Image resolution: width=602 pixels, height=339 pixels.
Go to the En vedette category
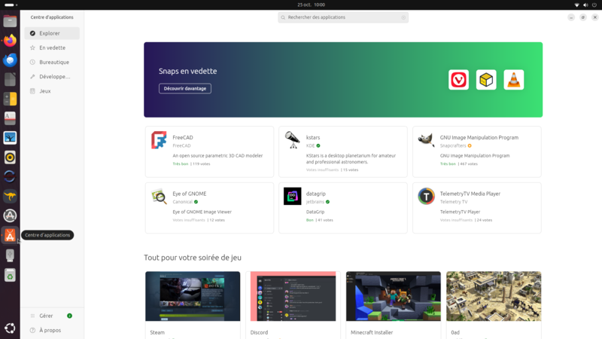[x=52, y=47]
